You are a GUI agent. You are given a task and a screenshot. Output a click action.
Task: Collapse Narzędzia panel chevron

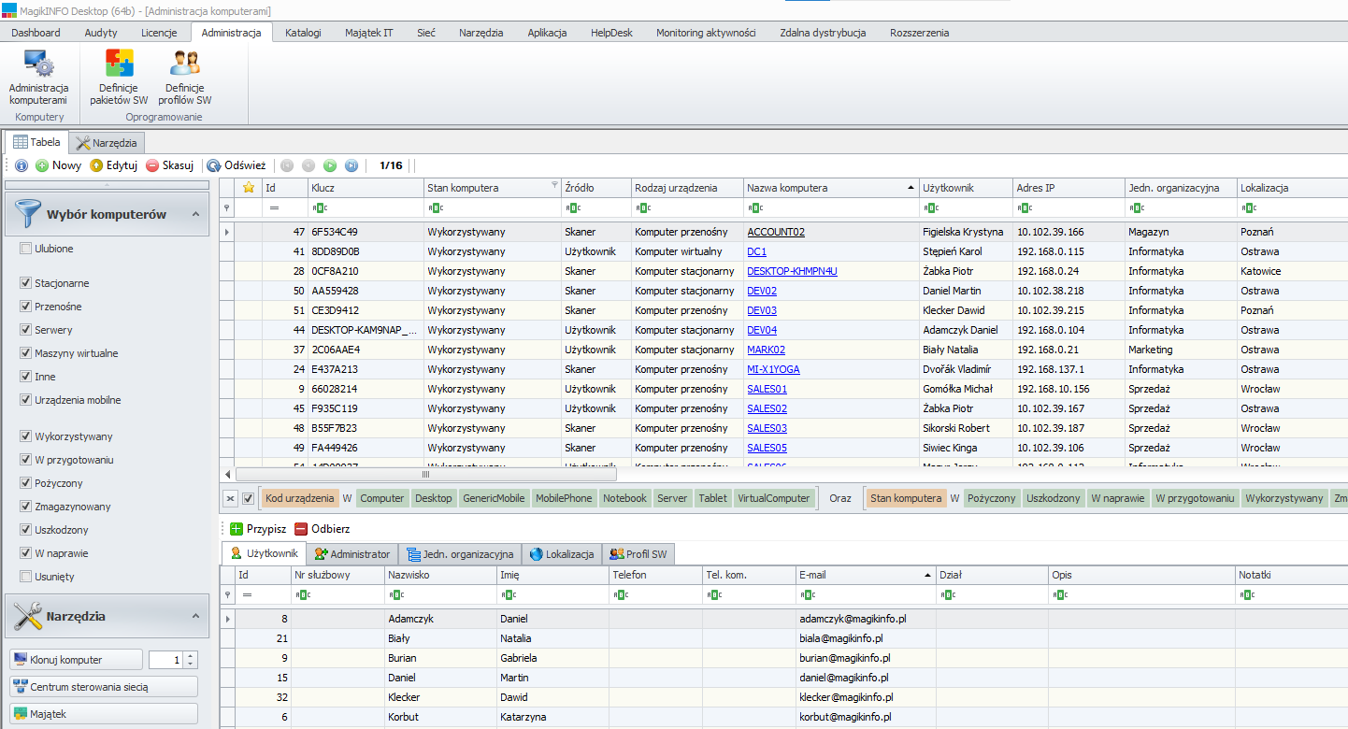195,616
